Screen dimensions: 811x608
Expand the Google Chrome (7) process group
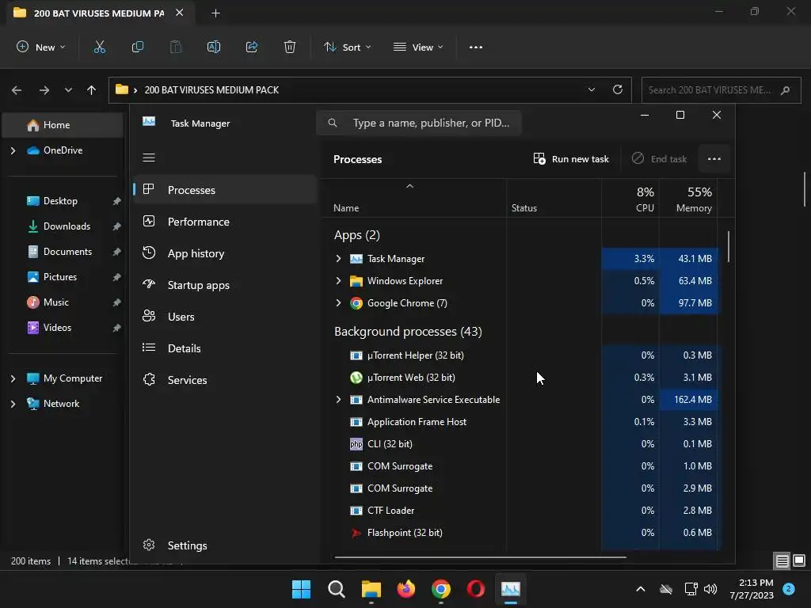pyautogui.click(x=339, y=303)
